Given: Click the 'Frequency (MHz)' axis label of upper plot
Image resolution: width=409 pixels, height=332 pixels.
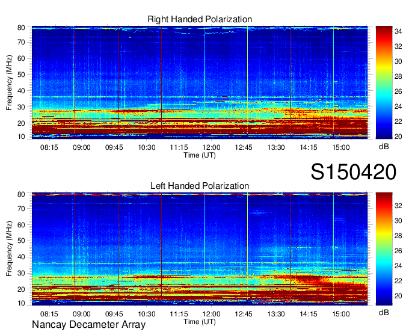Looking at the screenshot, I should click(x=9, y=82).
